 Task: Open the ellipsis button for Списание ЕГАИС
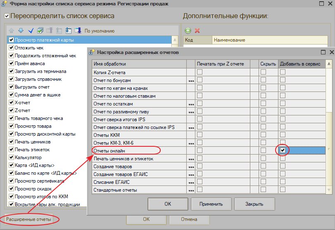click(x=191, y=183)
